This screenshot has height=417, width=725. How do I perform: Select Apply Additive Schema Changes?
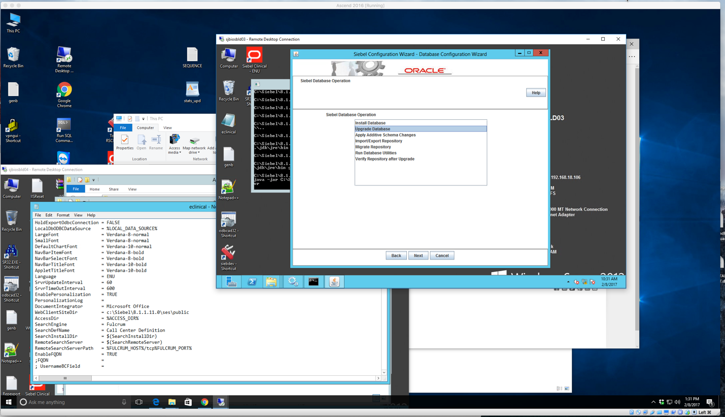point(421,135)
